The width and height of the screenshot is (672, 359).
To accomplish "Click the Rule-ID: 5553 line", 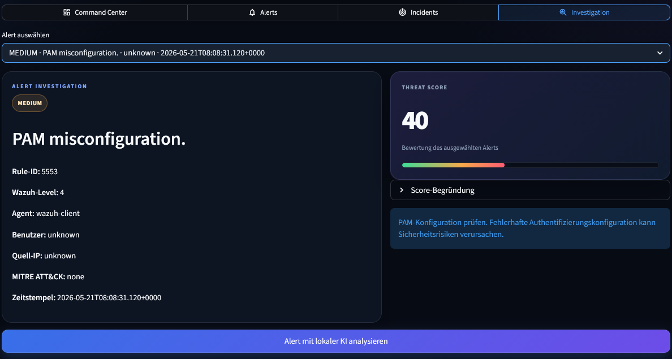I will click(35, 171).
